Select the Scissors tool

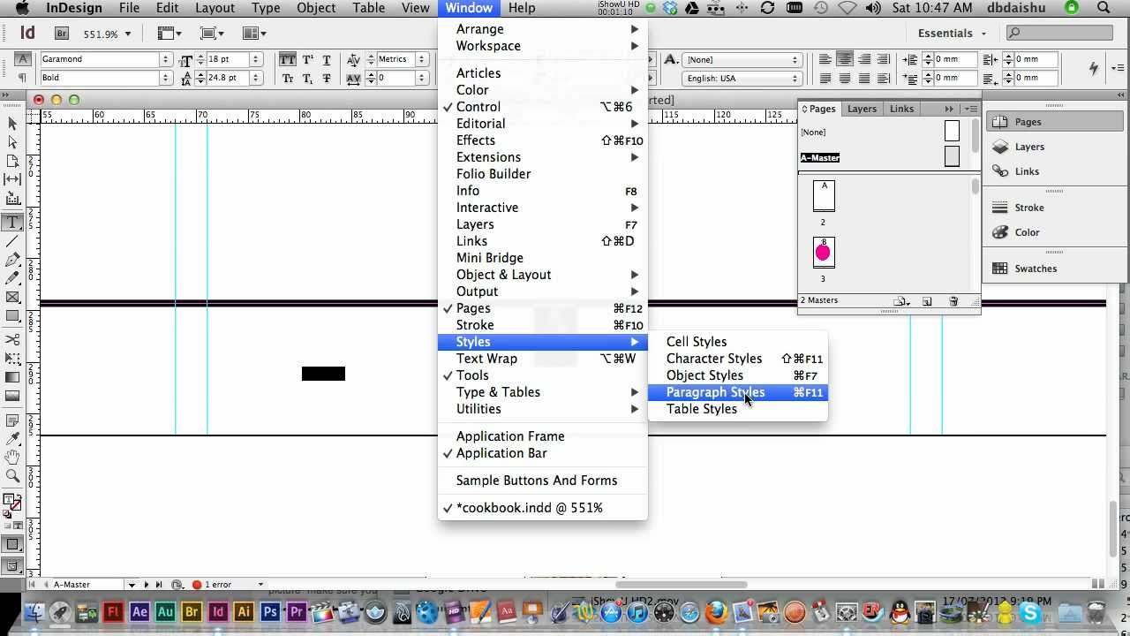(12, 339)
